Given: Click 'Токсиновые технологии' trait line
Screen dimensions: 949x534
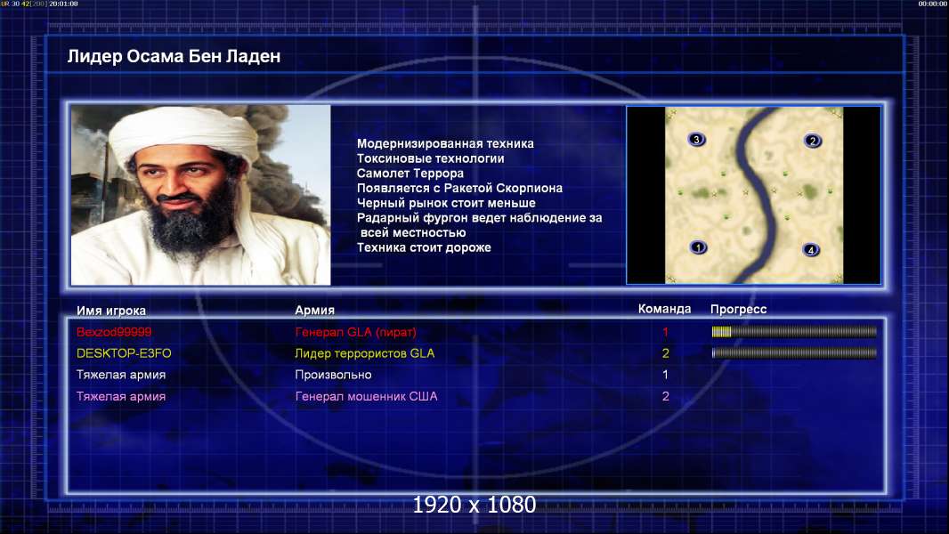Looking at the screenshot, I should 430,158.
